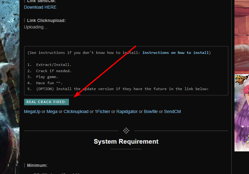
Task: Click the Mega crack fix link
Action: 52,111
